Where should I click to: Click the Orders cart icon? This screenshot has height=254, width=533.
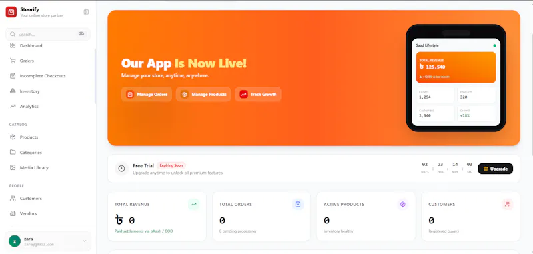coord(13,61)
